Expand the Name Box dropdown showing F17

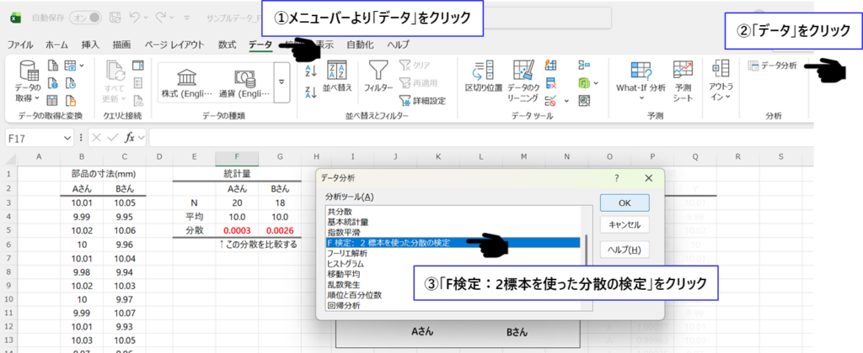click(67, 138)
